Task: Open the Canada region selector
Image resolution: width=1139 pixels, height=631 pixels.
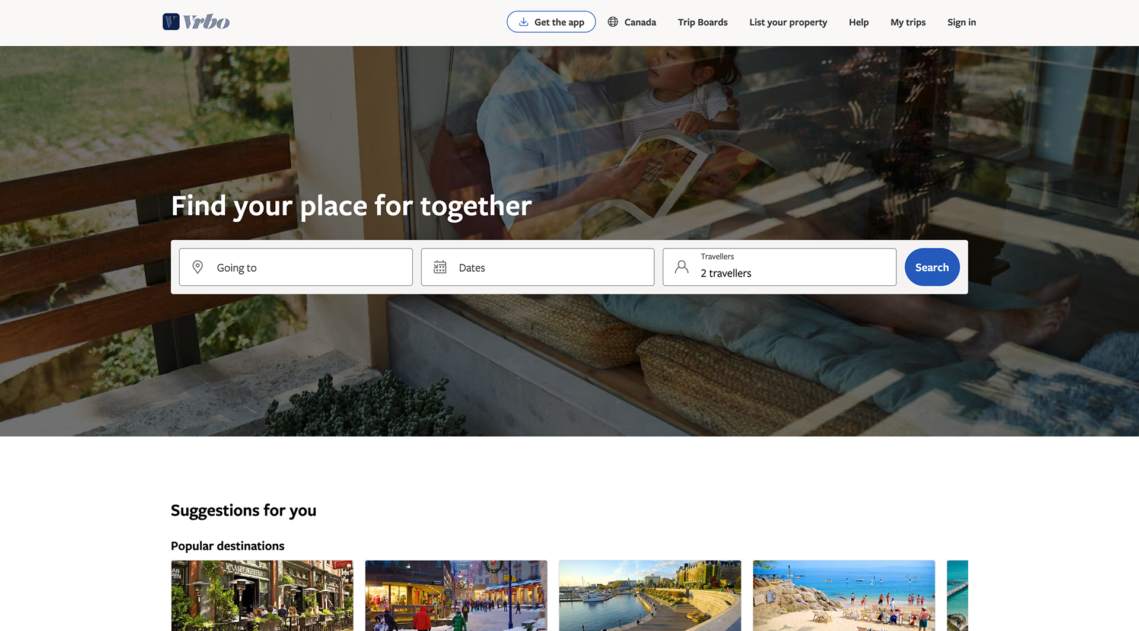Action: (632, 22)
